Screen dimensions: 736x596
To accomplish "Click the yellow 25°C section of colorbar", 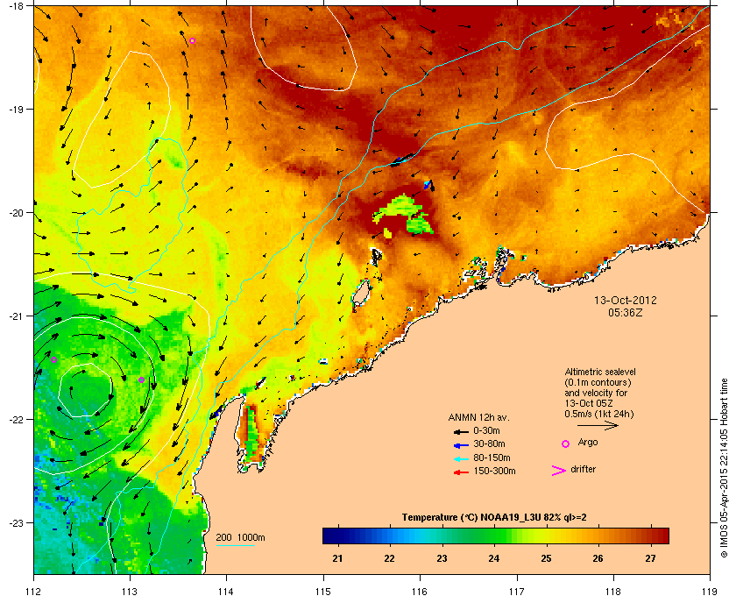I will click(x=546, y=536).
